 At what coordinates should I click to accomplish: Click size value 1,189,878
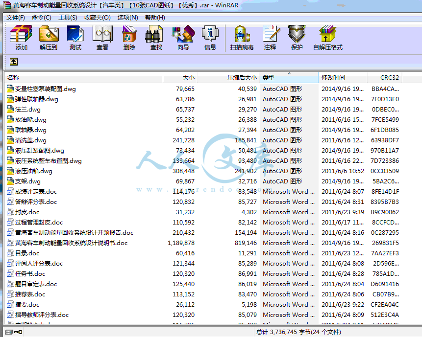(181, 243)
